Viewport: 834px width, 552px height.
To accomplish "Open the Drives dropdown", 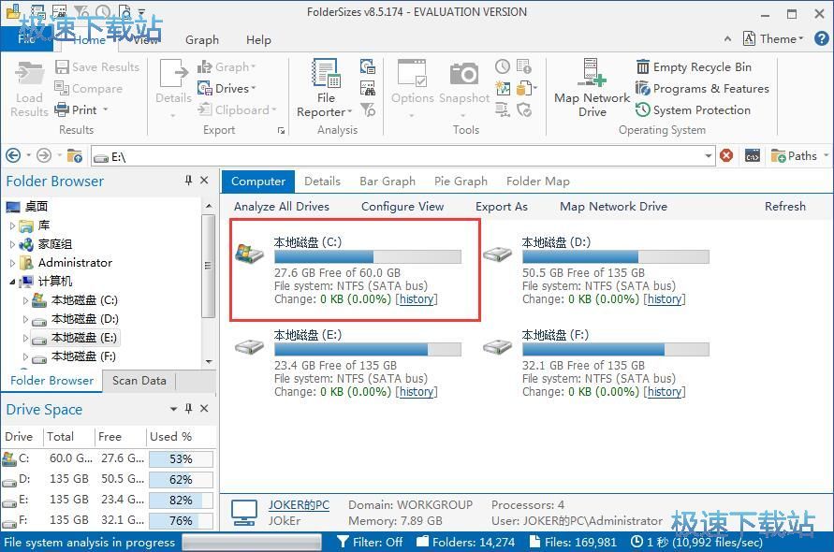I will coord(227,89).
